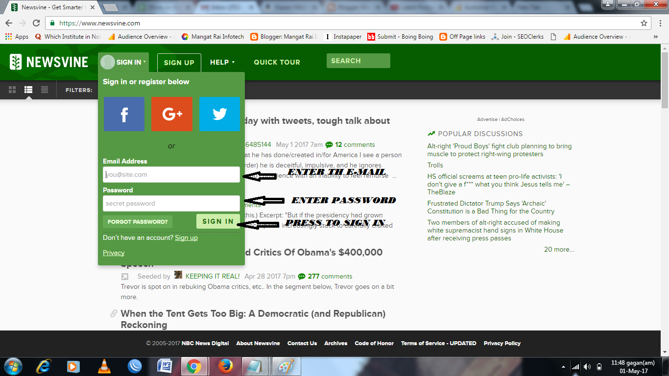This screenshot has width=669, height=376.
Task: Sign in with the Facebook icon
Action: (x=124, y=114)
